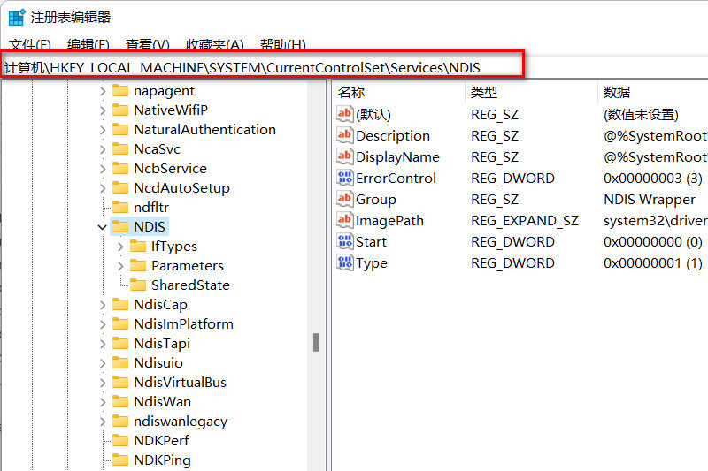Select the NaturalAuthentication folder icon
Viewport: 708px width, 471px height.
[120, 129]
